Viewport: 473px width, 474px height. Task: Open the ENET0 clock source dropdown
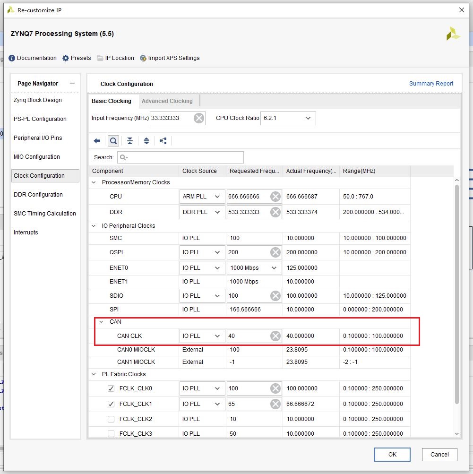click(202, 268)
